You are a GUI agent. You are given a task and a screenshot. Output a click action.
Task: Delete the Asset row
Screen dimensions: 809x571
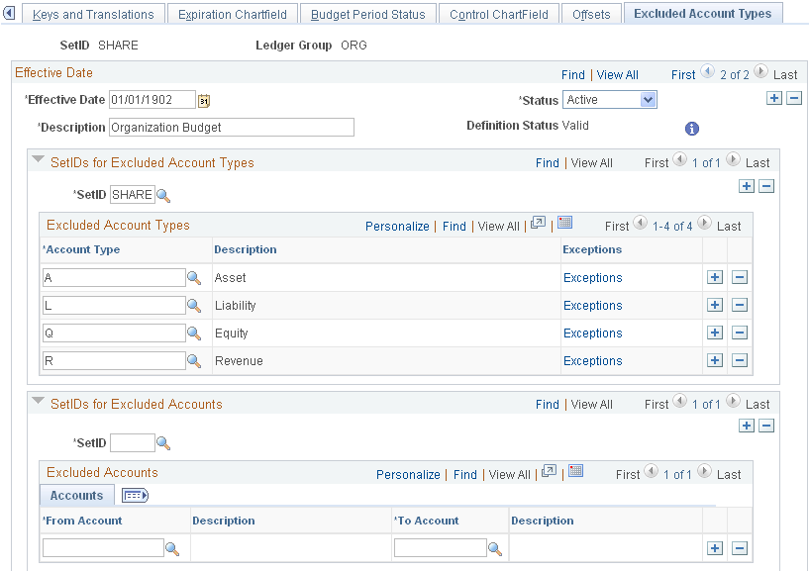[740, 277]
